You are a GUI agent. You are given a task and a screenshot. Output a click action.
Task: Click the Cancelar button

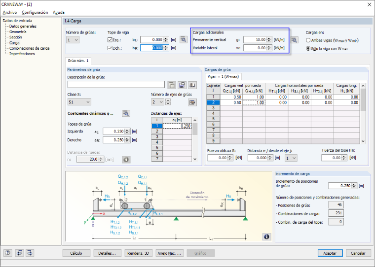(358, 253)
